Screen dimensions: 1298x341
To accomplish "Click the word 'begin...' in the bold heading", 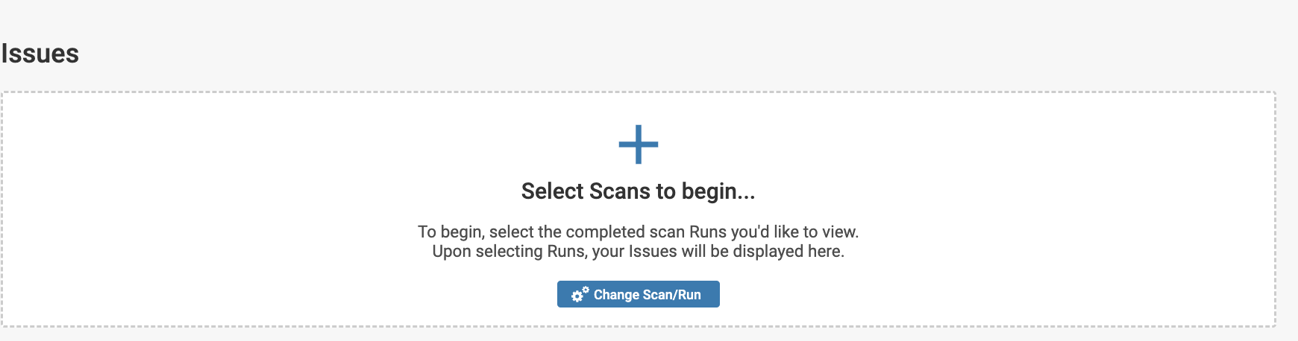I will [718, 191].
